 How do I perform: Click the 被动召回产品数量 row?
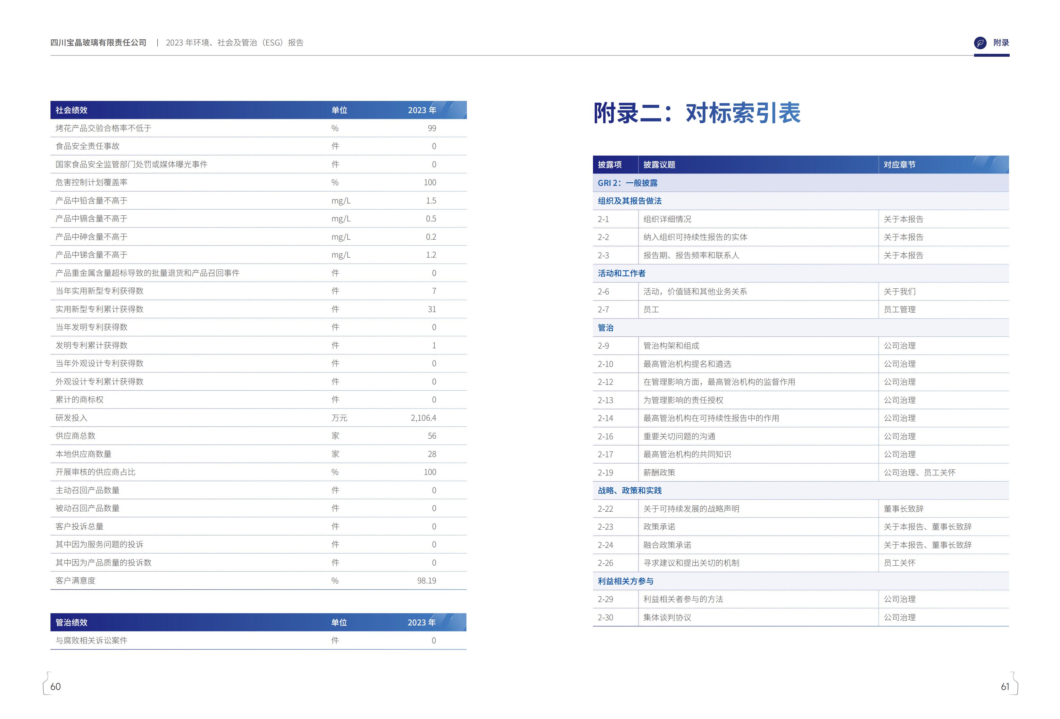259,508
